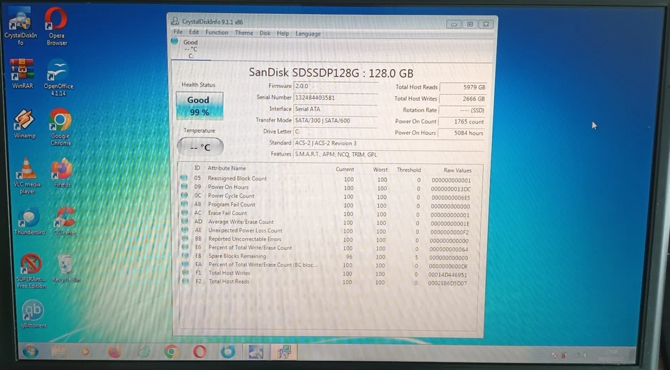
Task: Click the status orb of Spare Blocks Remaining
Action: click(x=185, y=256)
